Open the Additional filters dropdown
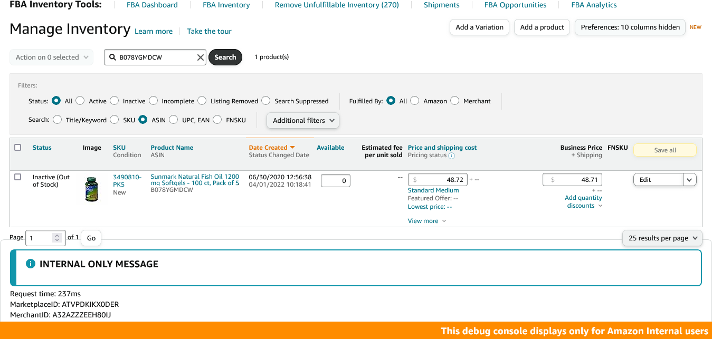The image size is (712, 339). [303, 120]
